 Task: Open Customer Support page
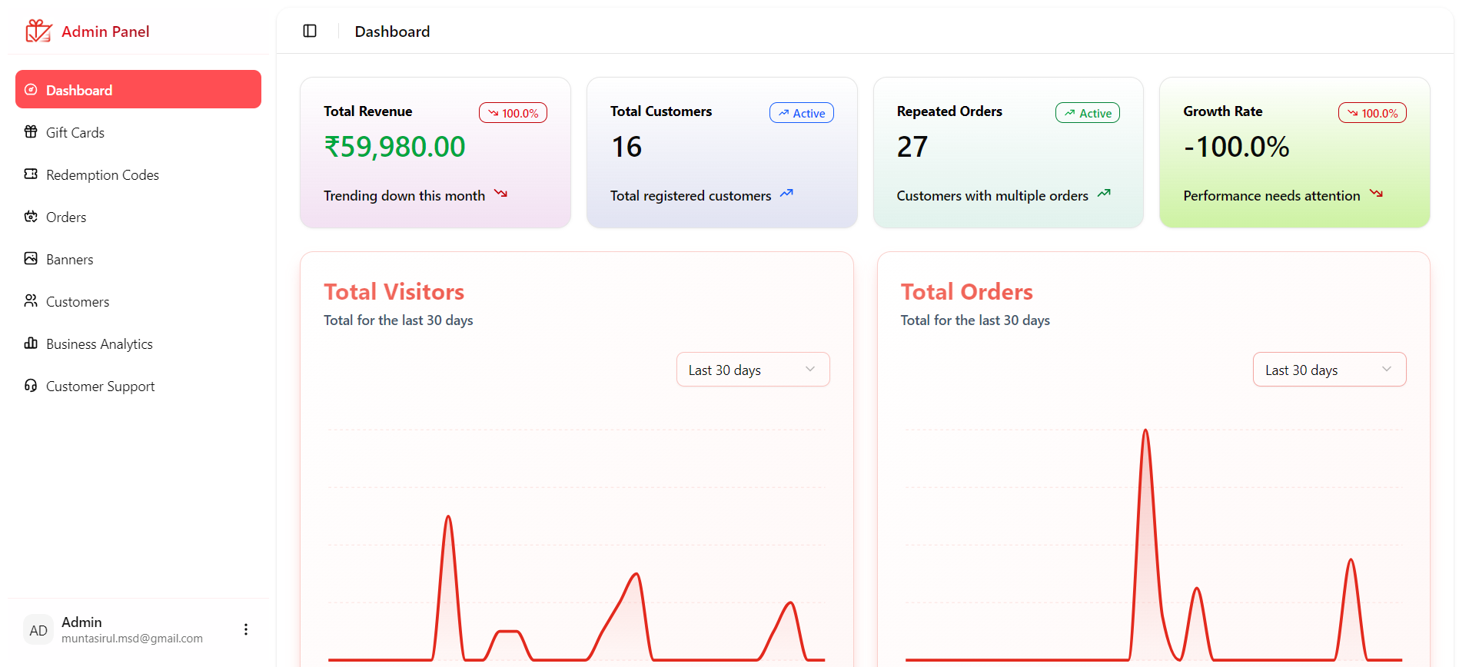point(138,386)
